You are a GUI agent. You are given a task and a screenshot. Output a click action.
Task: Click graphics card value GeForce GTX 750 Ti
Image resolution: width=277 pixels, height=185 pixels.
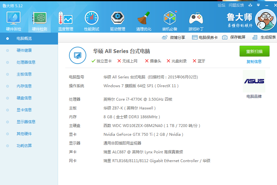(143, 135)
